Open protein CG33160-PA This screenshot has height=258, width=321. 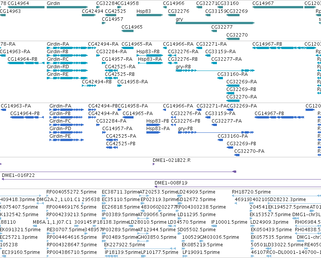[x=233, y=136]
